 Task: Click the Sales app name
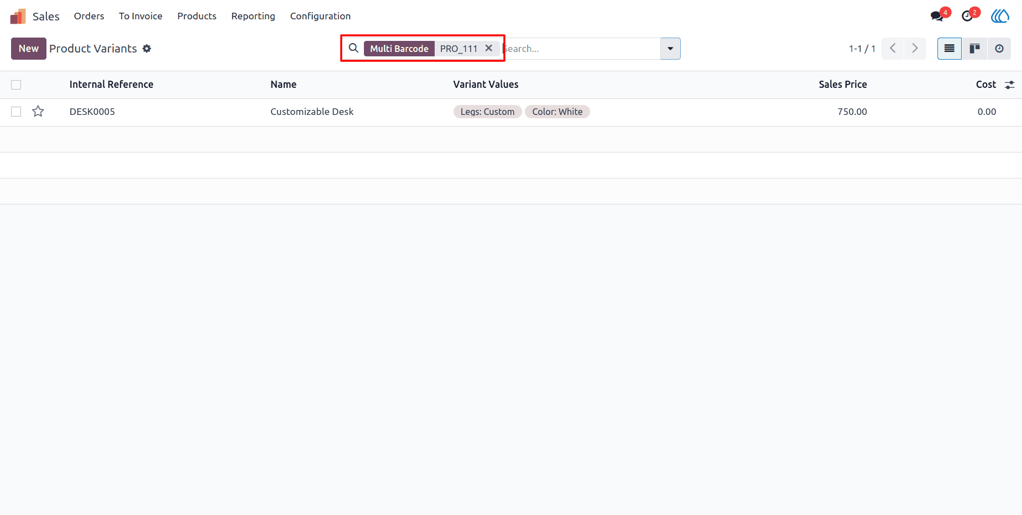point(46,17)
